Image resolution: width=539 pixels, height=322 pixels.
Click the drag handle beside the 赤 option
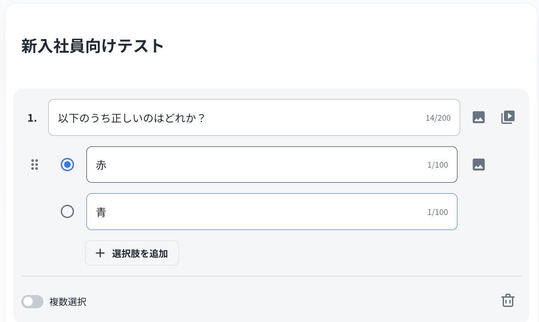tap(35, 165)
